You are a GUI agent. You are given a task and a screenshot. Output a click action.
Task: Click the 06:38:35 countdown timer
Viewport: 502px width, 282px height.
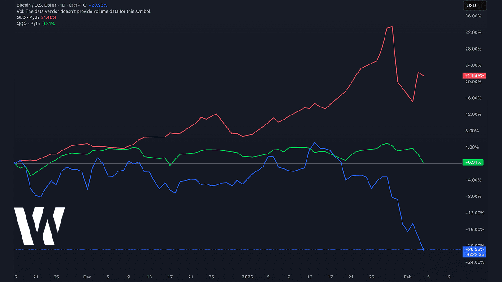(474, 254)
